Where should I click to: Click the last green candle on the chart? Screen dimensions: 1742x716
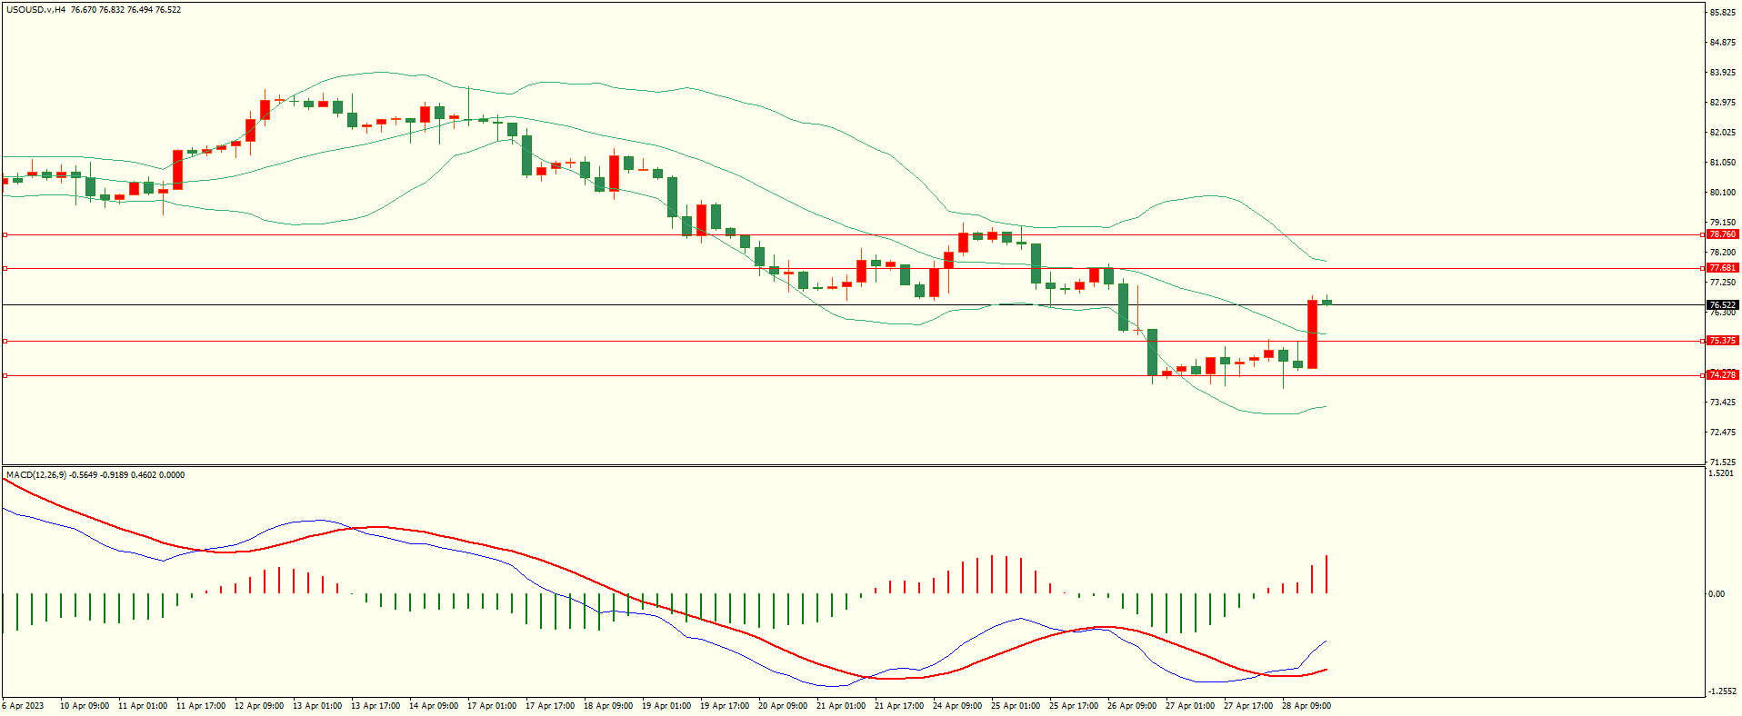pyautogui.click(x=1327, y=302)
